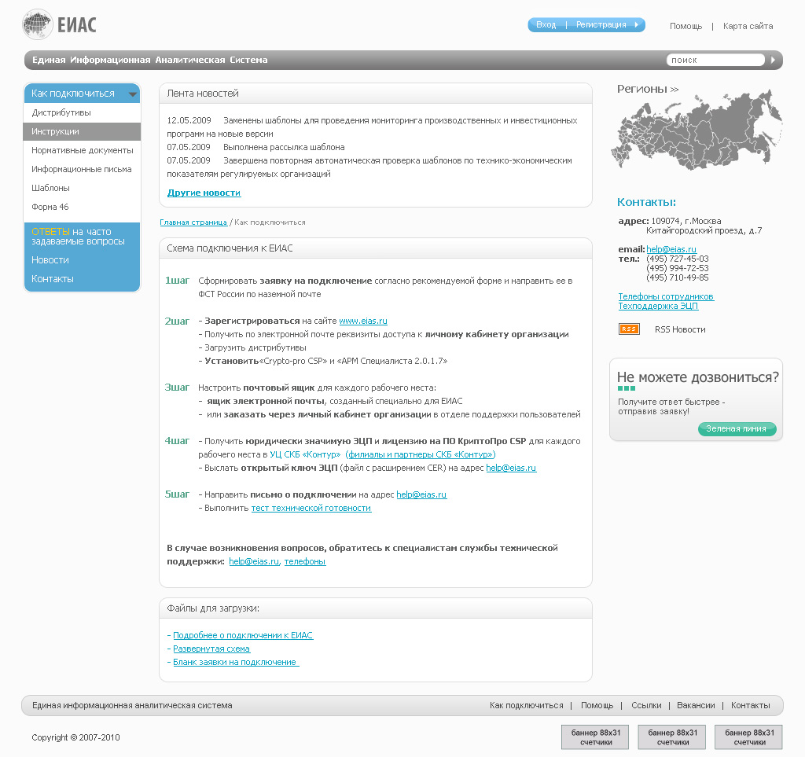Open the УЦ СКБ «Контур» link
805x757 pixels.
coord(305,454)
